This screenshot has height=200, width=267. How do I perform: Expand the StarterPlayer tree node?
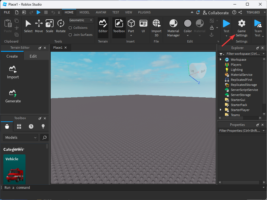click(x=221, y=110)
